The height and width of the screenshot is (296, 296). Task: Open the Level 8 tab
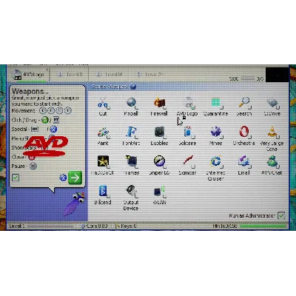click(70, 75)
